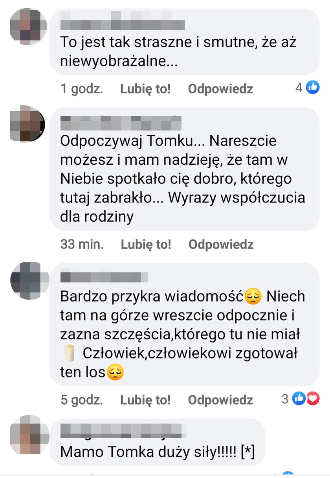The height and width of the screenshot is (478, 330).
Task: Click the blurred name of the first commenter
Action: pyautogui.click(x=123, y=22)
